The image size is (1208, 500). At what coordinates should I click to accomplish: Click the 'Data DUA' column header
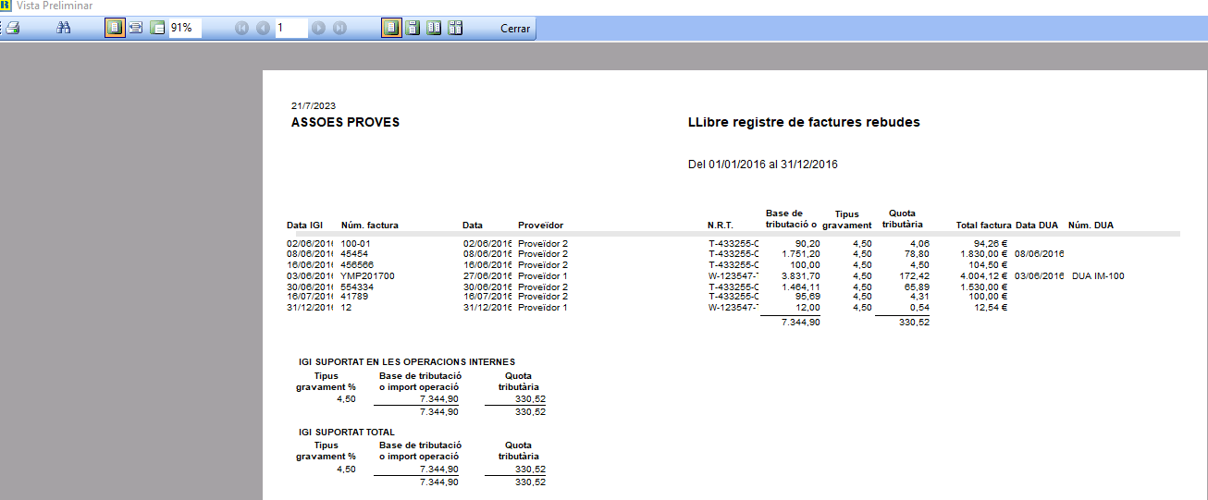click(x=1037, y=226)
